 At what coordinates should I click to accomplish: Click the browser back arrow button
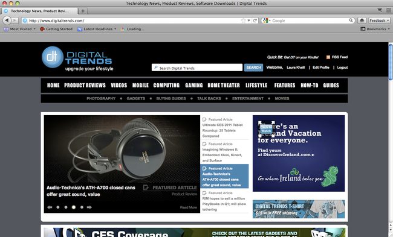(7, 21)
